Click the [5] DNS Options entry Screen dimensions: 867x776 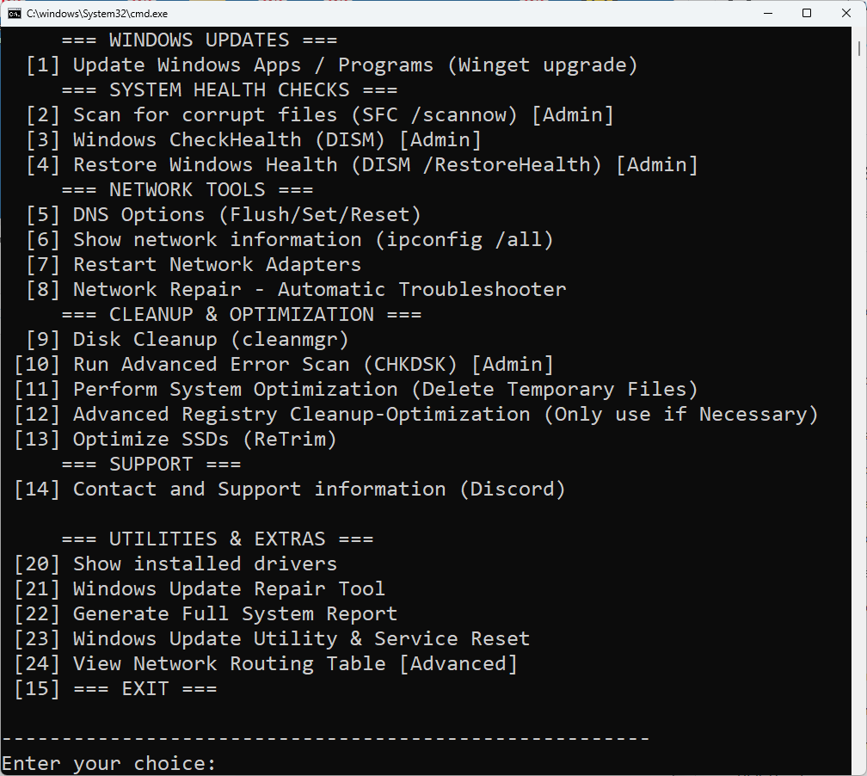[x=224, y=215]
